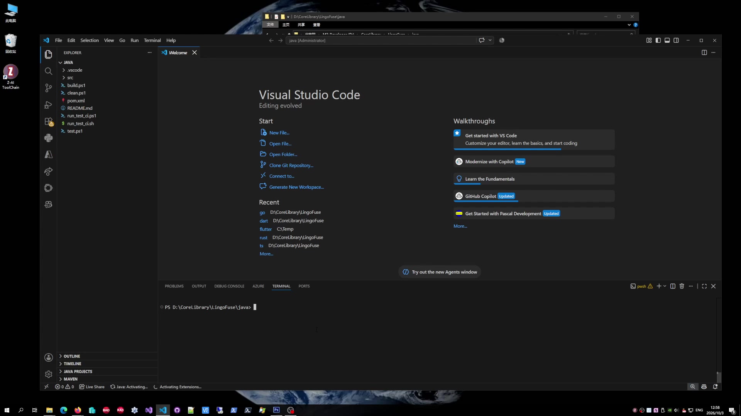Open Windows Start button on taskbar
741x416 pixels.
pyautogui.click(x=7, y=410)
